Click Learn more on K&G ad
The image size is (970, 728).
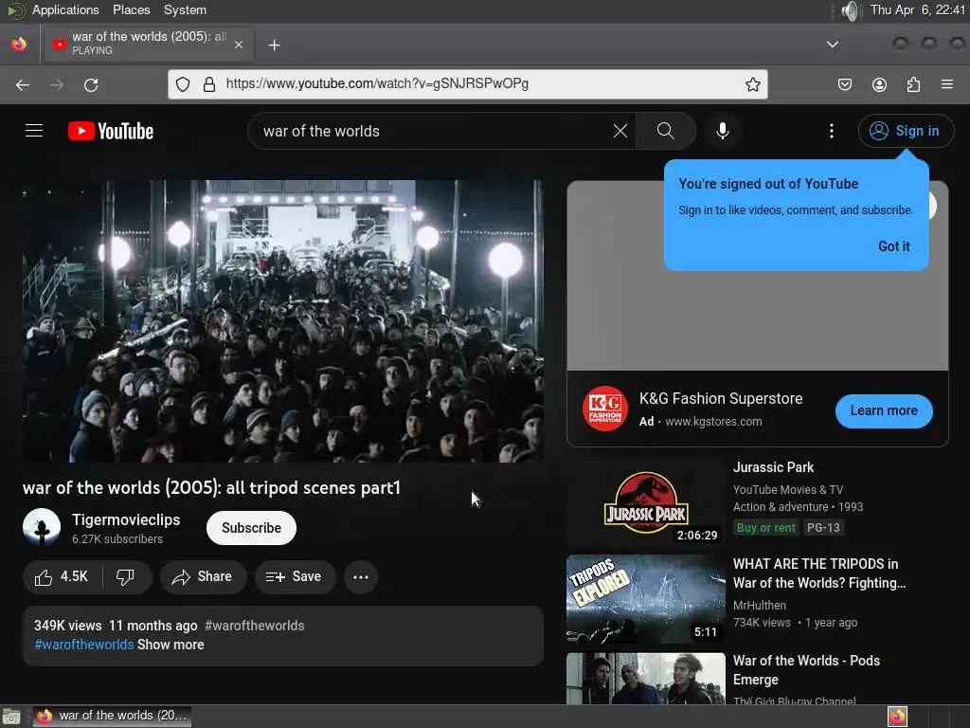click(884, 410)
